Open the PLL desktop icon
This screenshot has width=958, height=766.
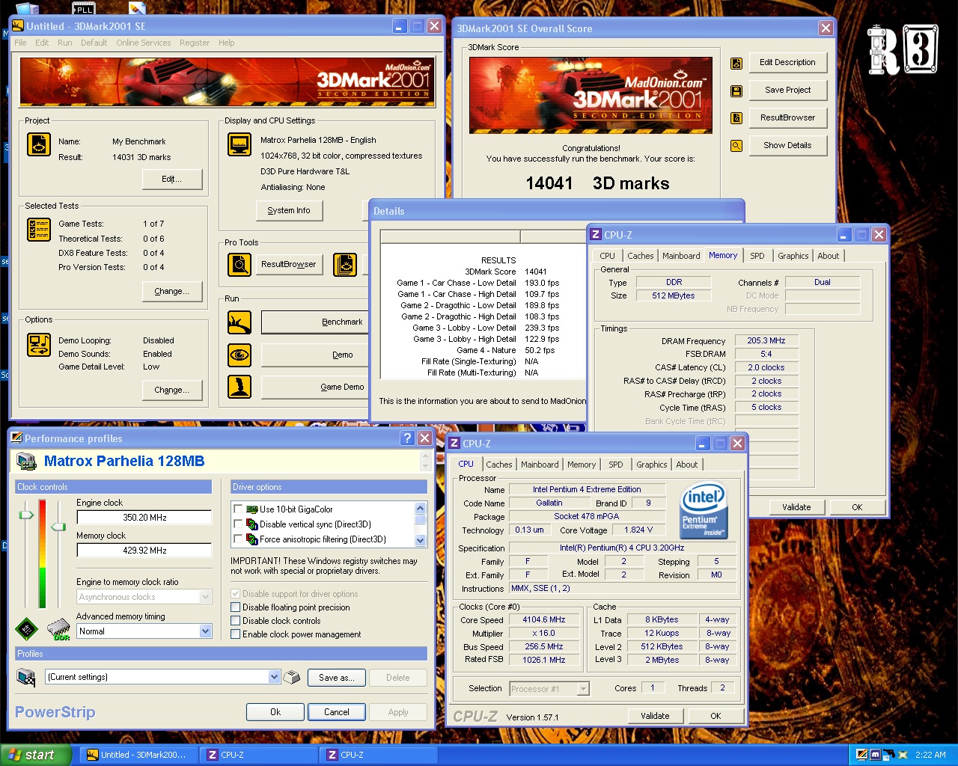[x=84, y=8]
